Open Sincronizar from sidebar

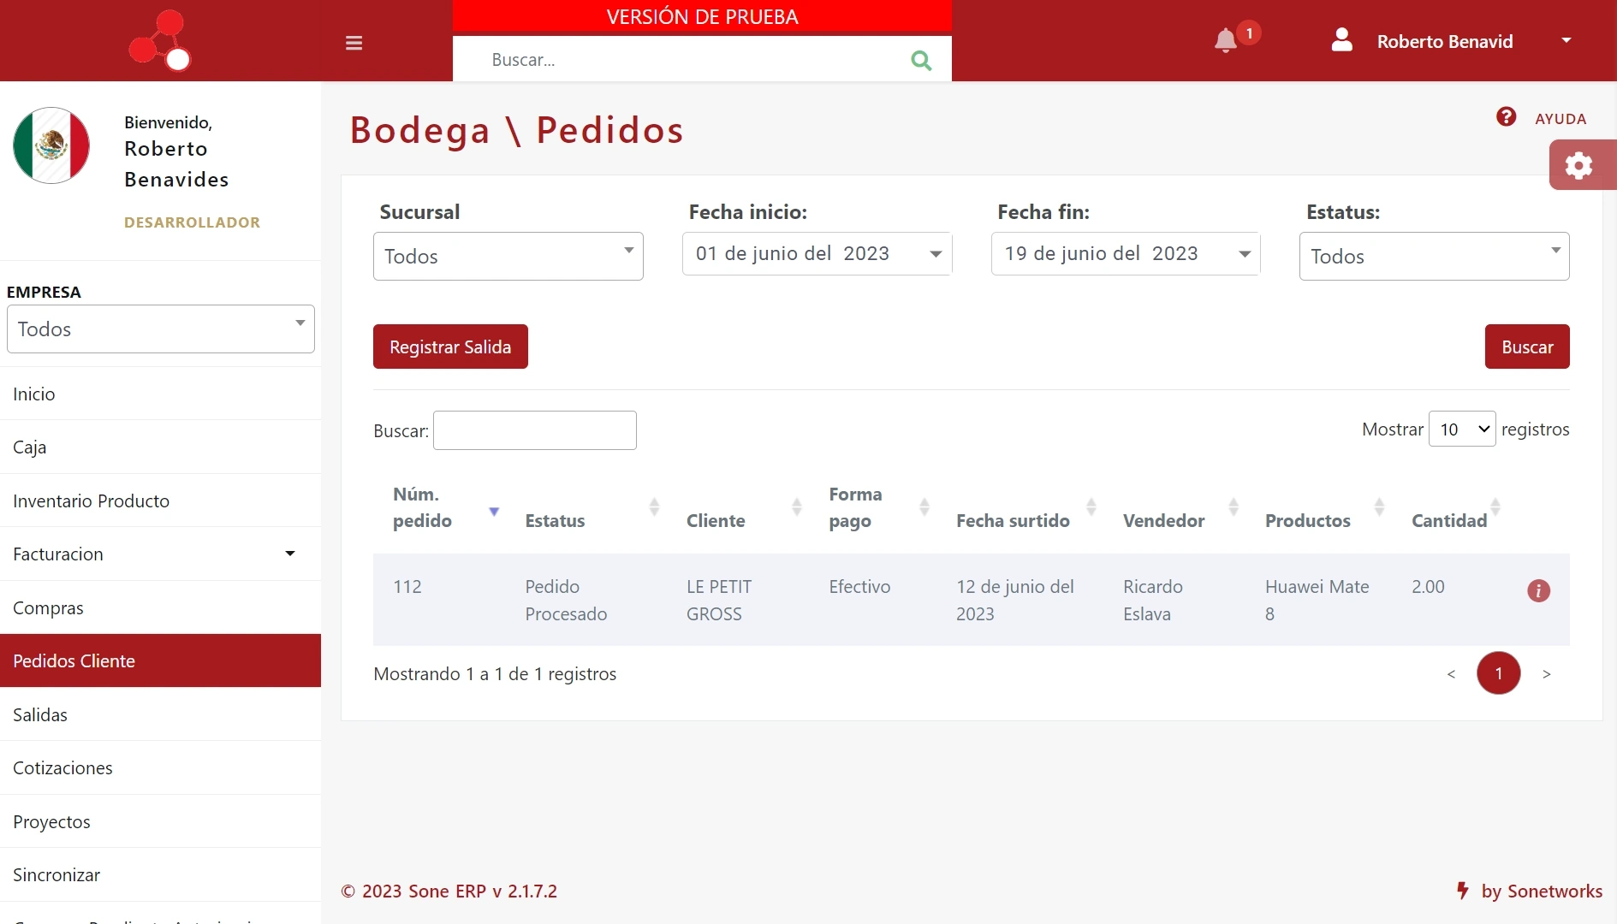[x=160, y=874]
